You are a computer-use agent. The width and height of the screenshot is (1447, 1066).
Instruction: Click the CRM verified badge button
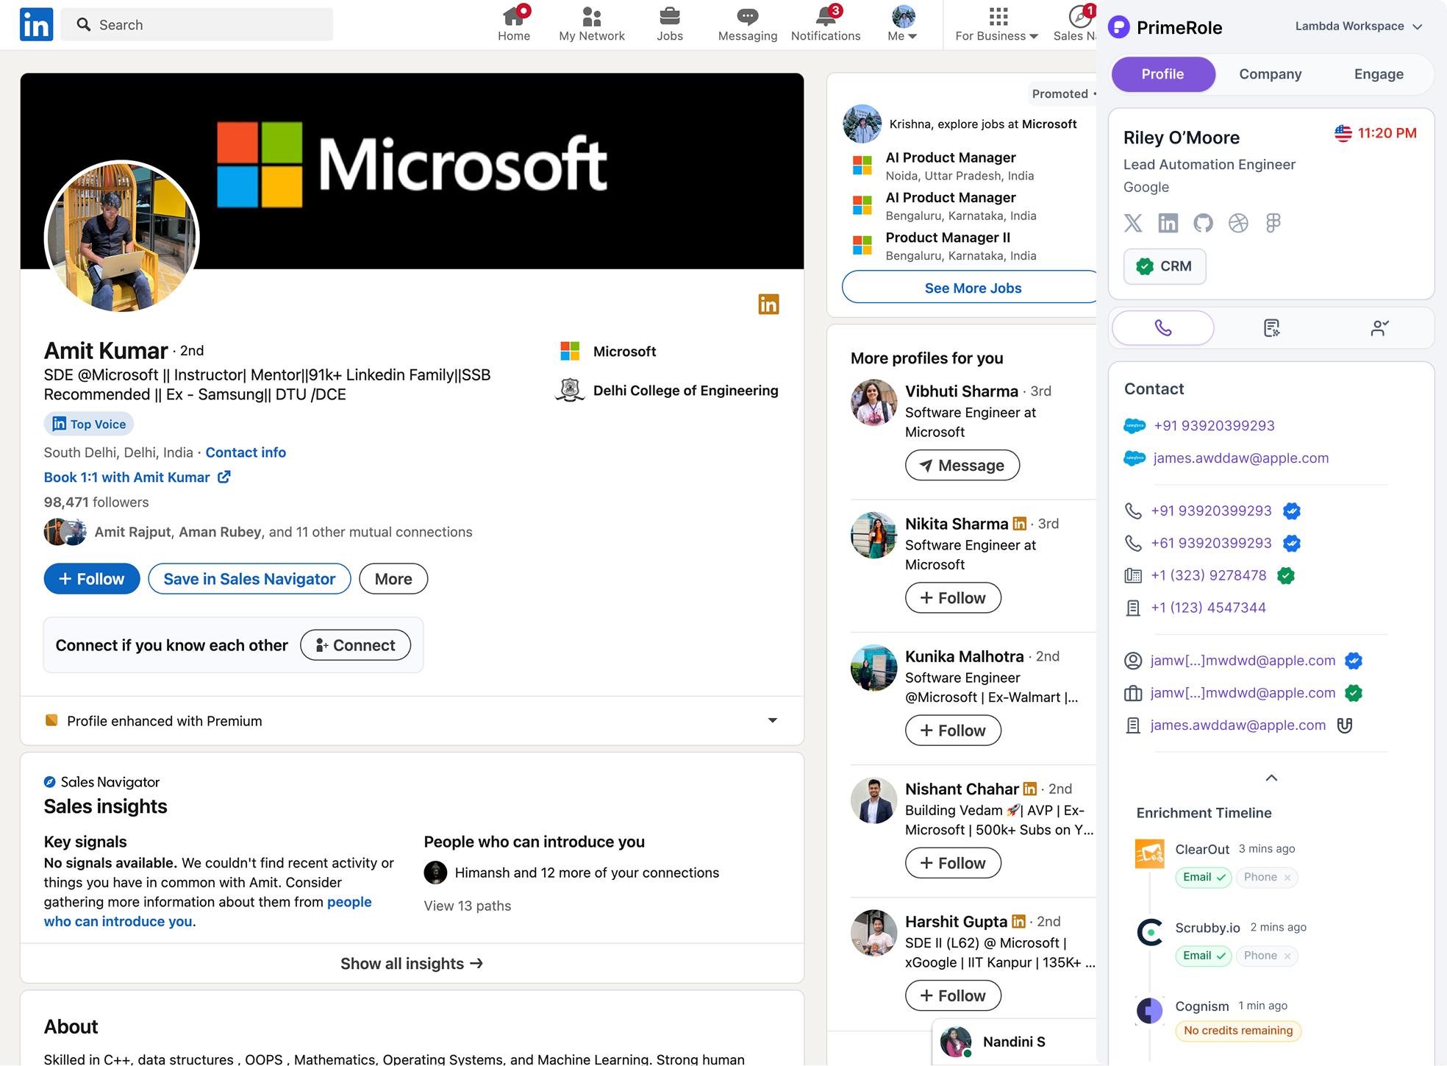tap(1164, 266)
